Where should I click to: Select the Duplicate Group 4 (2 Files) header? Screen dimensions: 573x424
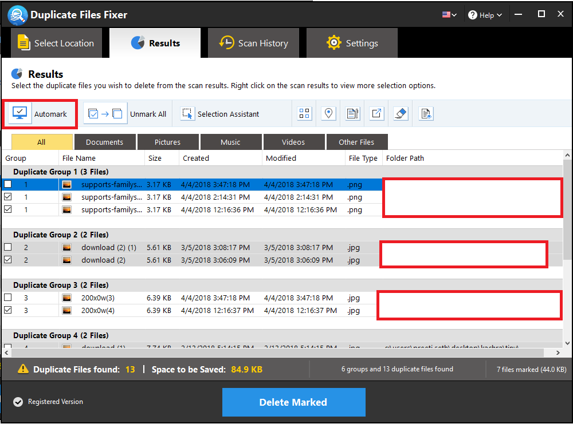tap(282, 336)
